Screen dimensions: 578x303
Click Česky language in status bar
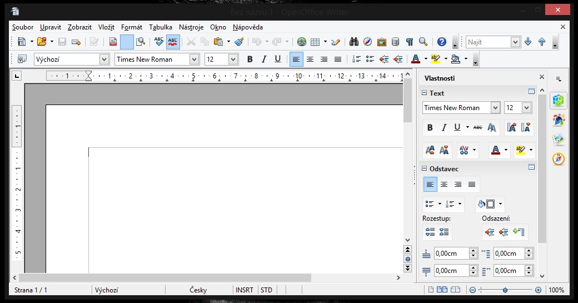click(198, 290)
